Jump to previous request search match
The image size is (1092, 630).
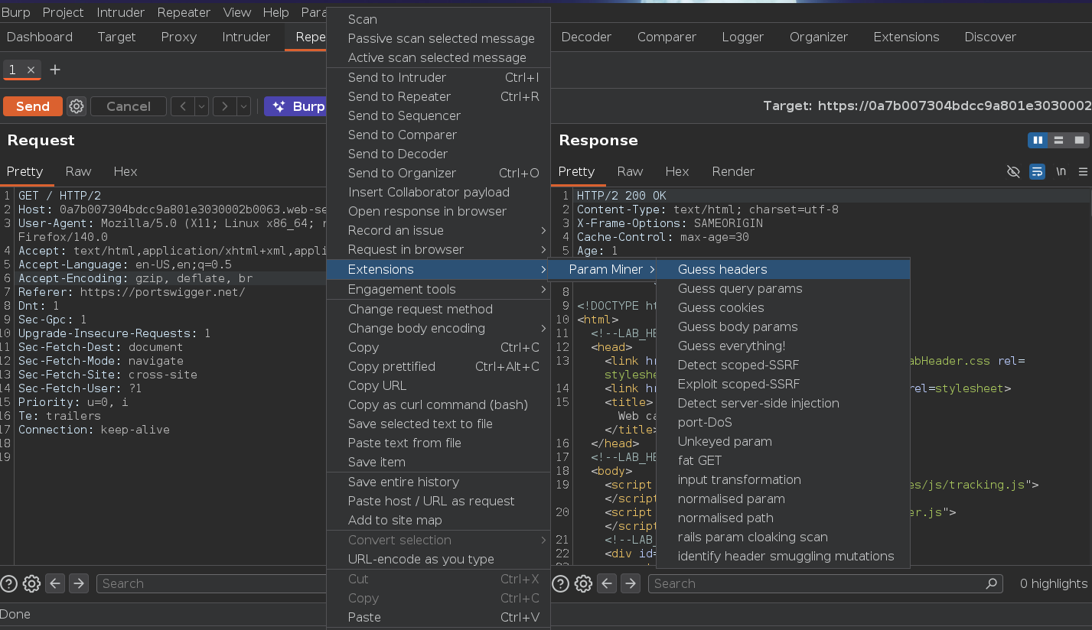(55, 583)
